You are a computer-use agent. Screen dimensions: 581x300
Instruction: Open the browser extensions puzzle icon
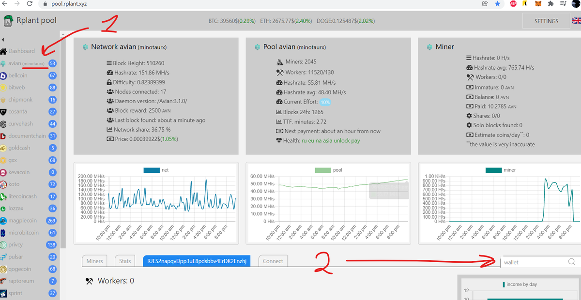click(x=550, y=4)
